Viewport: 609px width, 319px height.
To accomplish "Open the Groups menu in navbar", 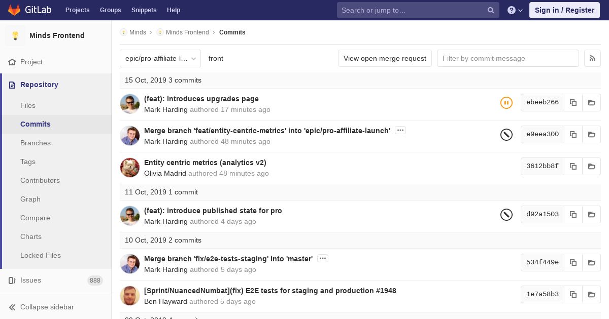I will 110,10.
